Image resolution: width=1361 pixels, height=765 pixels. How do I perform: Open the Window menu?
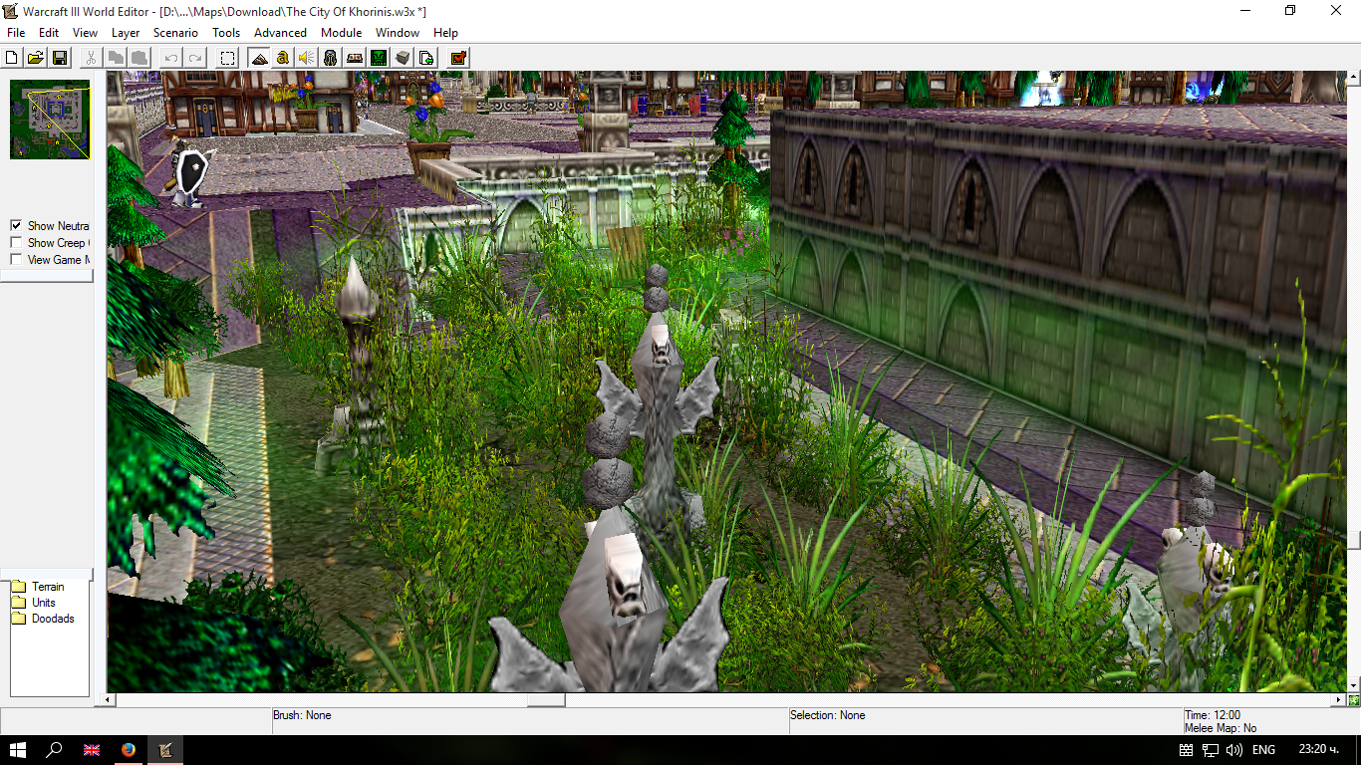[398, 33]
